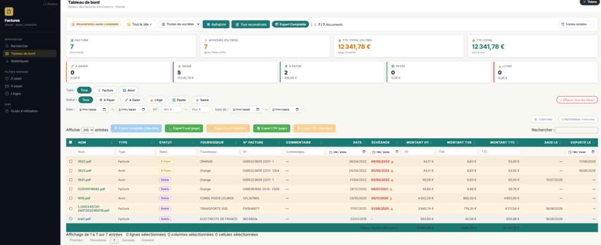Open the test1.pdf file link
This screenshot has height=245, width=601.
pos(84,219)
